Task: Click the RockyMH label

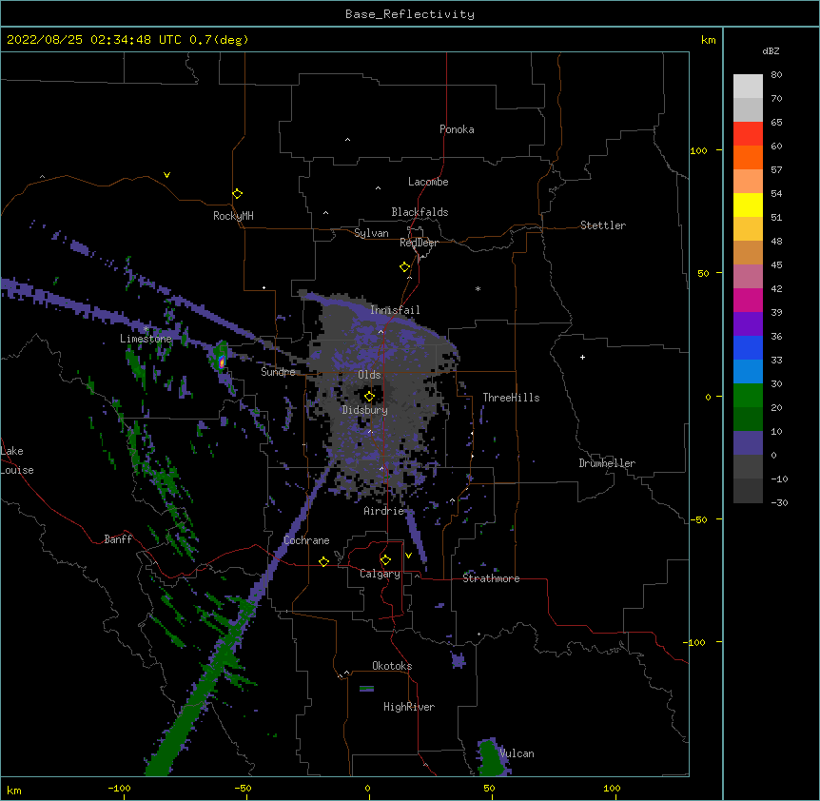Action: 233,216
